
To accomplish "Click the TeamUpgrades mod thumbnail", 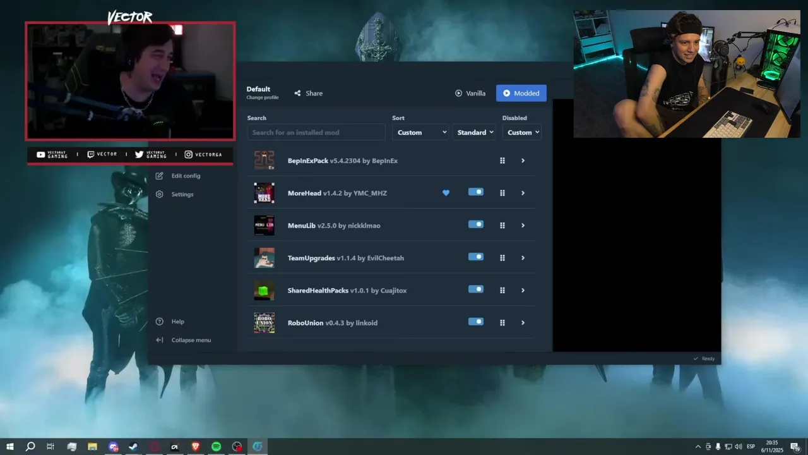I will point(264,258).
